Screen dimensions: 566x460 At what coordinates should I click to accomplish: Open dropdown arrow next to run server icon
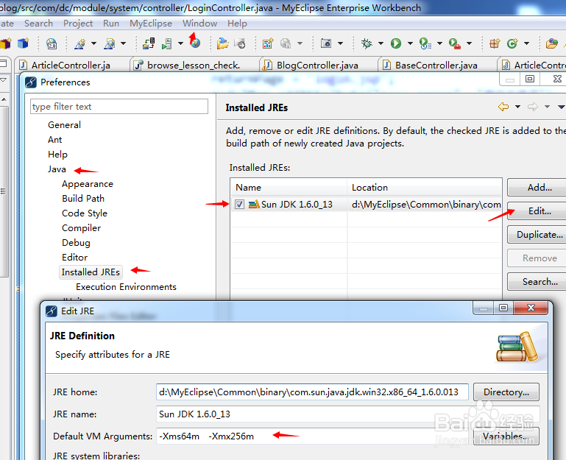[x=180, y=43]
